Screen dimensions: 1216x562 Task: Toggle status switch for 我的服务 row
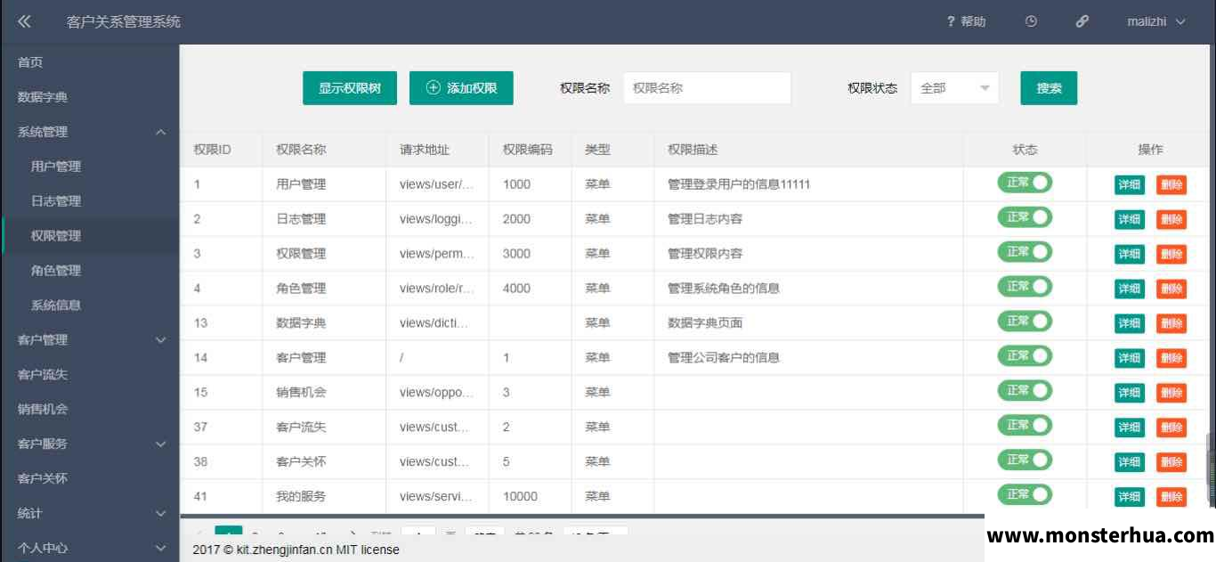click(x=1025, y=495)
